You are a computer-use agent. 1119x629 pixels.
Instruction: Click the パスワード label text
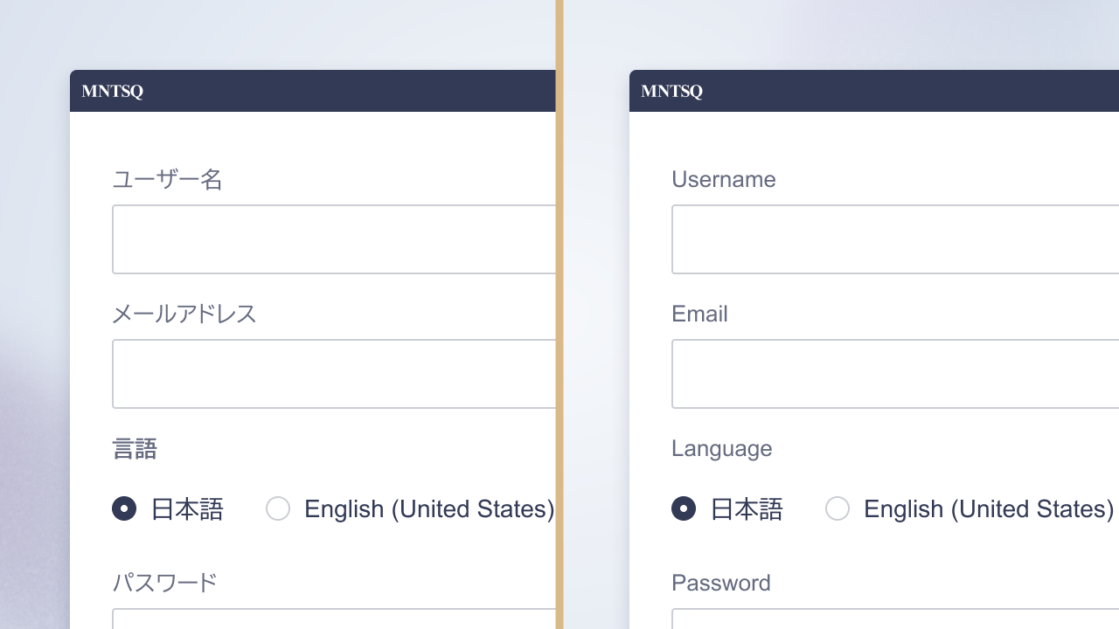[x=164, y=583]
